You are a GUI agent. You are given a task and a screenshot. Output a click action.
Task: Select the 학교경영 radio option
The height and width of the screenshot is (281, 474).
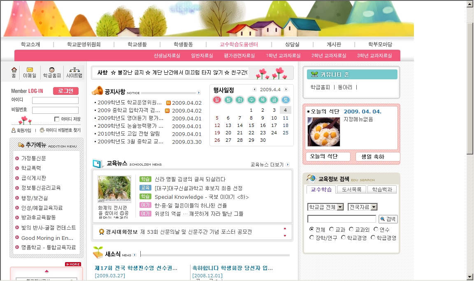tap(343, 237)
